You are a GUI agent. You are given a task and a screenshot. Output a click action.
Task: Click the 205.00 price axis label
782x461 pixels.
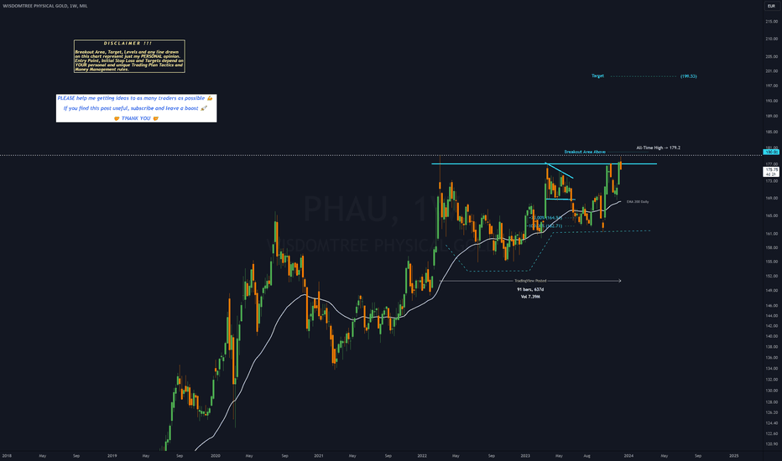point(772,56)
